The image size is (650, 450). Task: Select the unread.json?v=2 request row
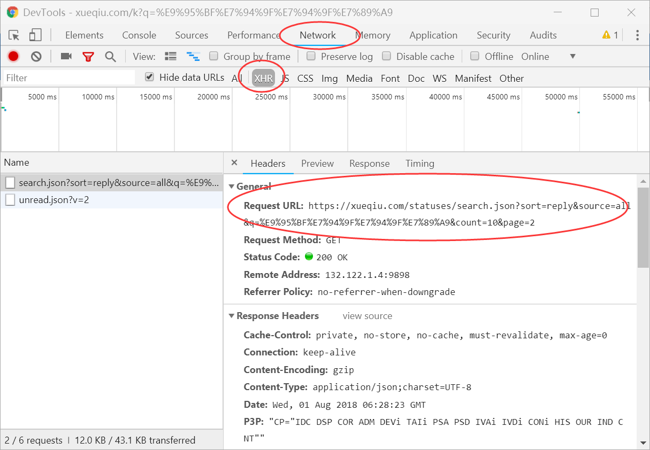point(112,200)
